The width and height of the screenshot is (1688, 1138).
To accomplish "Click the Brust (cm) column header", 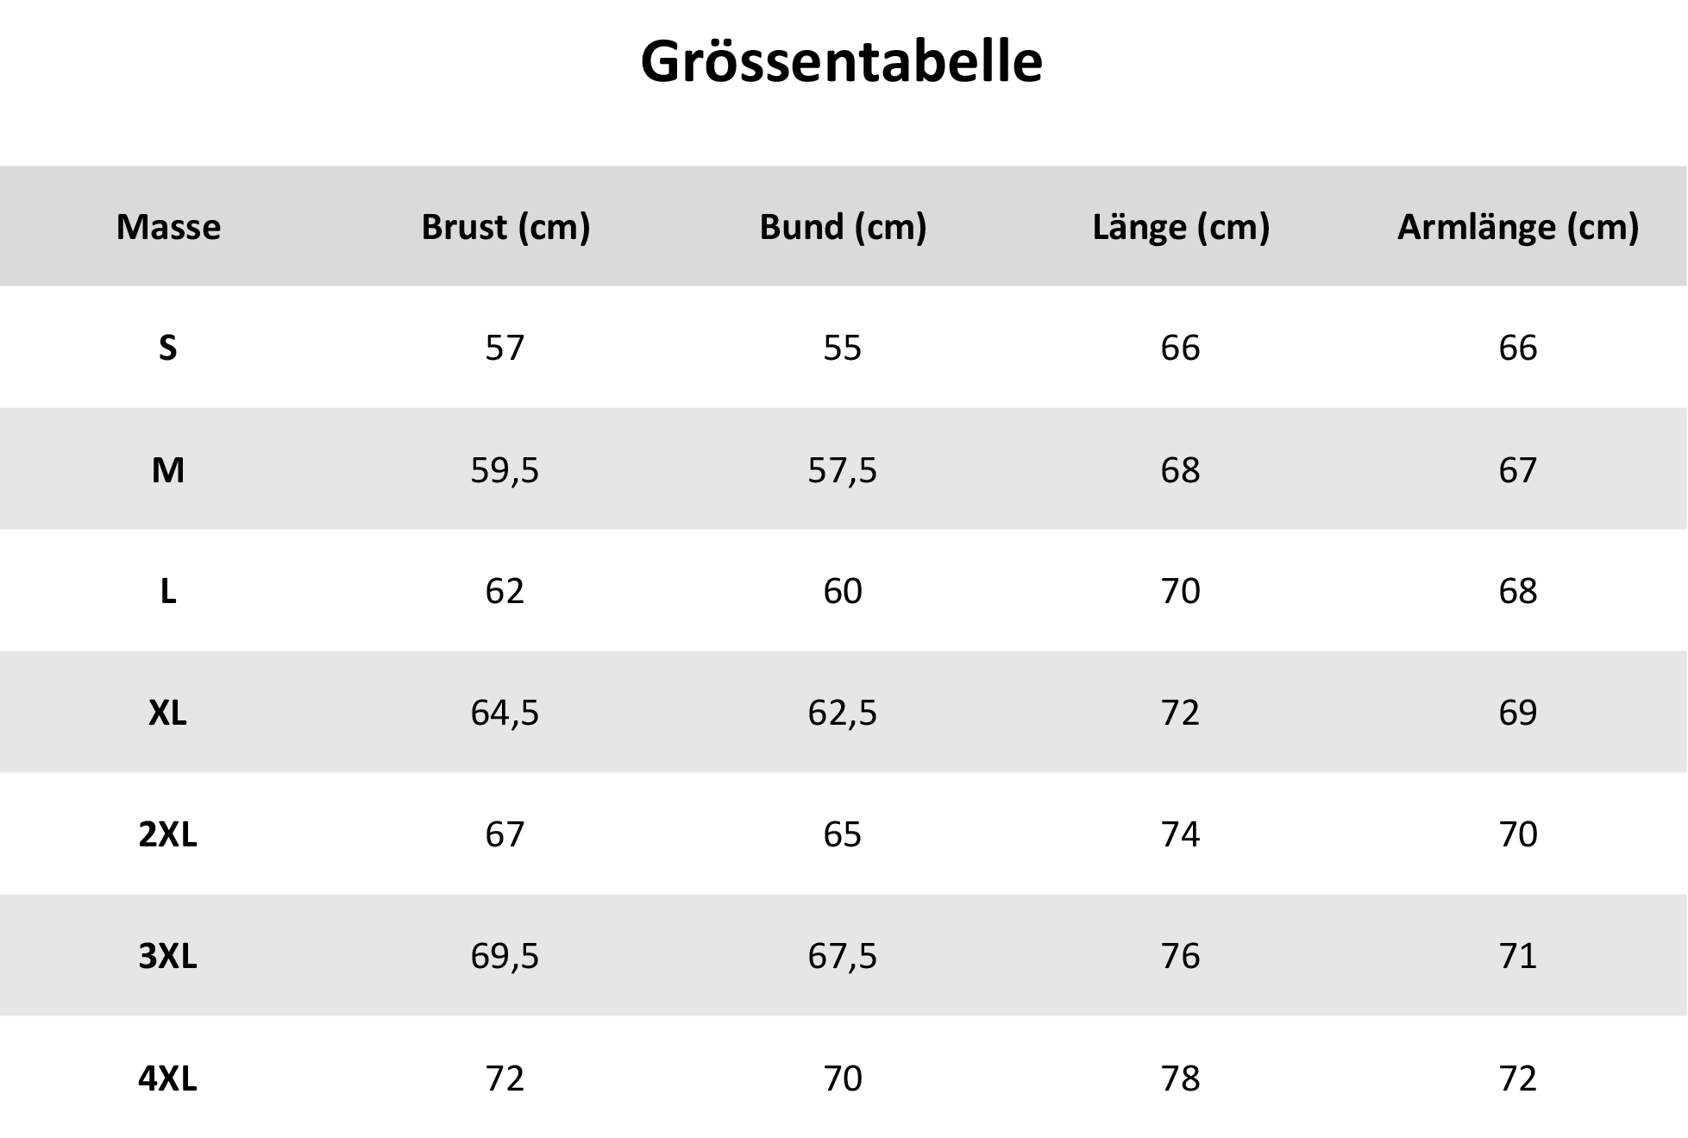I will (x=505, y=227).
